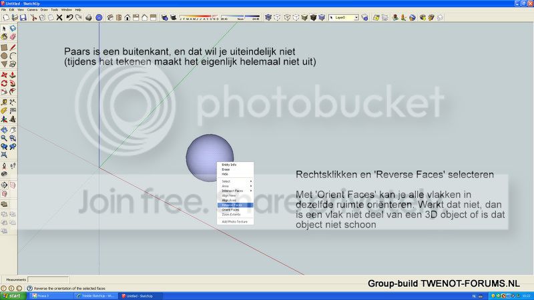This screenshot has width=534, height=300.
Task: Open the Camera menu
Action: coord(32,10)
